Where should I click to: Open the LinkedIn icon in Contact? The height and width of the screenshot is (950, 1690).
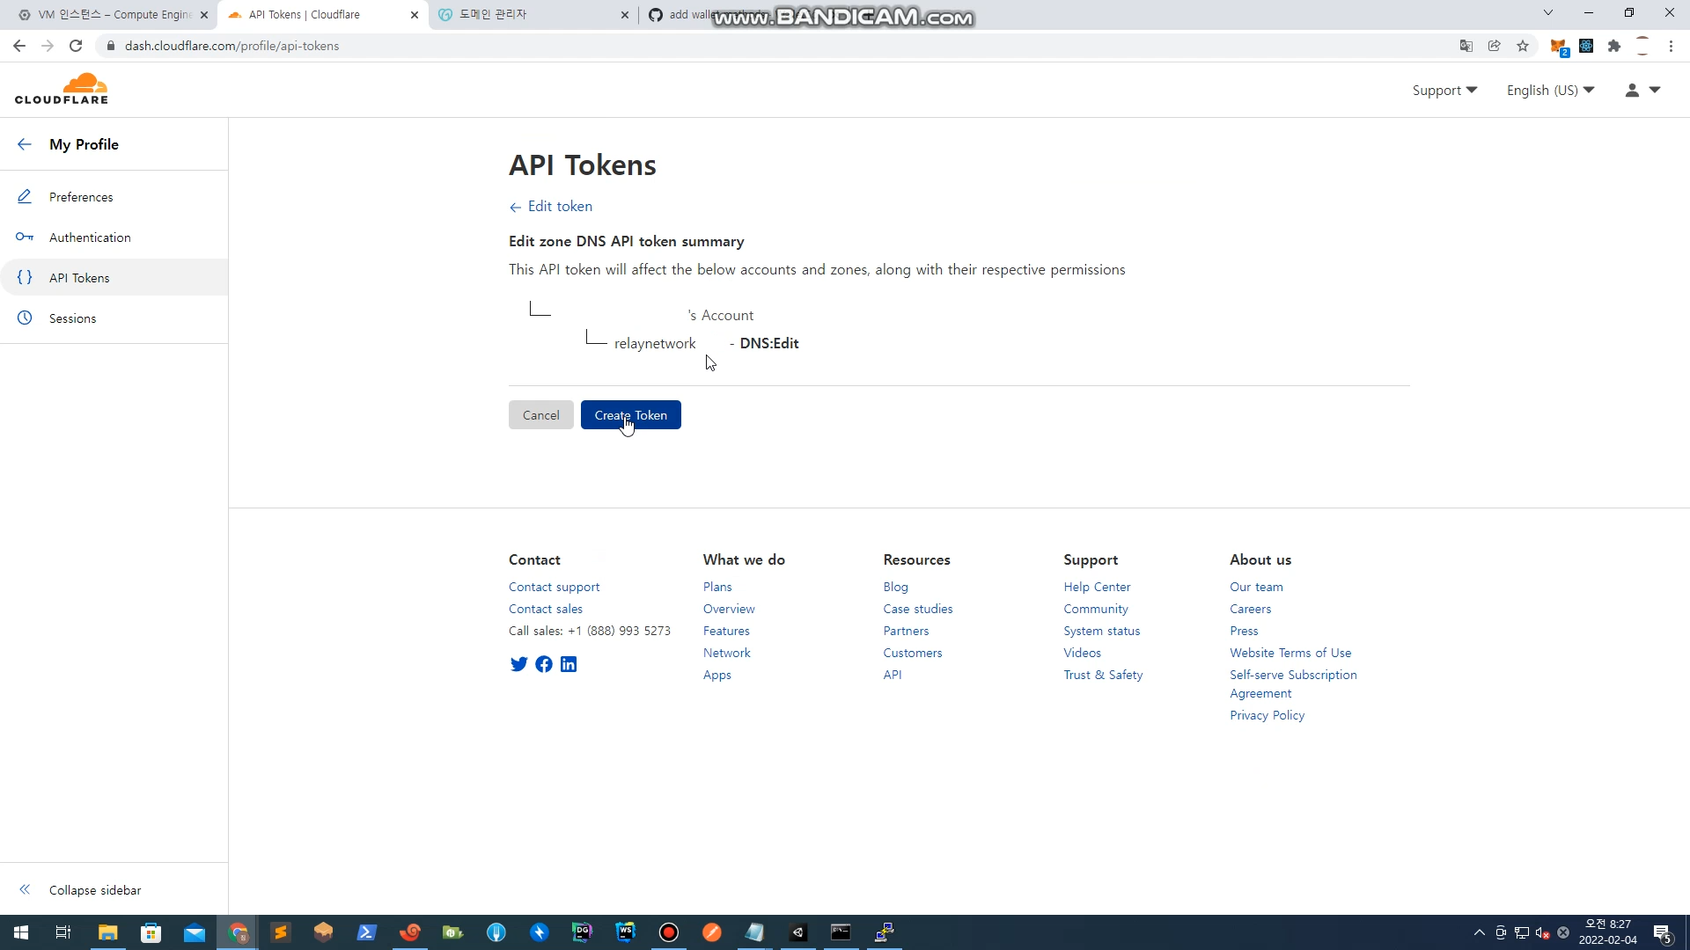click(569, 664)
